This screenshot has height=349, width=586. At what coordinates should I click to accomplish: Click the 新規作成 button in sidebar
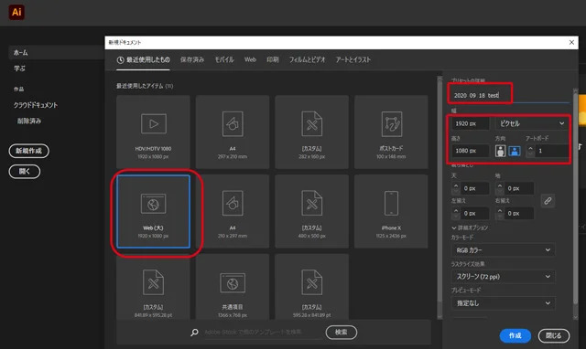(x=28, y=151)
